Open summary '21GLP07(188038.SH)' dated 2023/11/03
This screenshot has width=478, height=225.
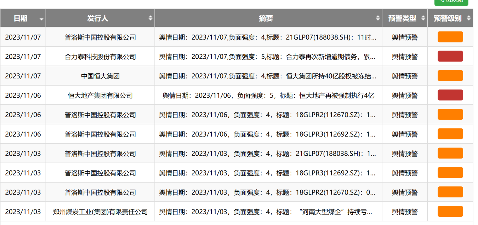[x=268, y=154]
